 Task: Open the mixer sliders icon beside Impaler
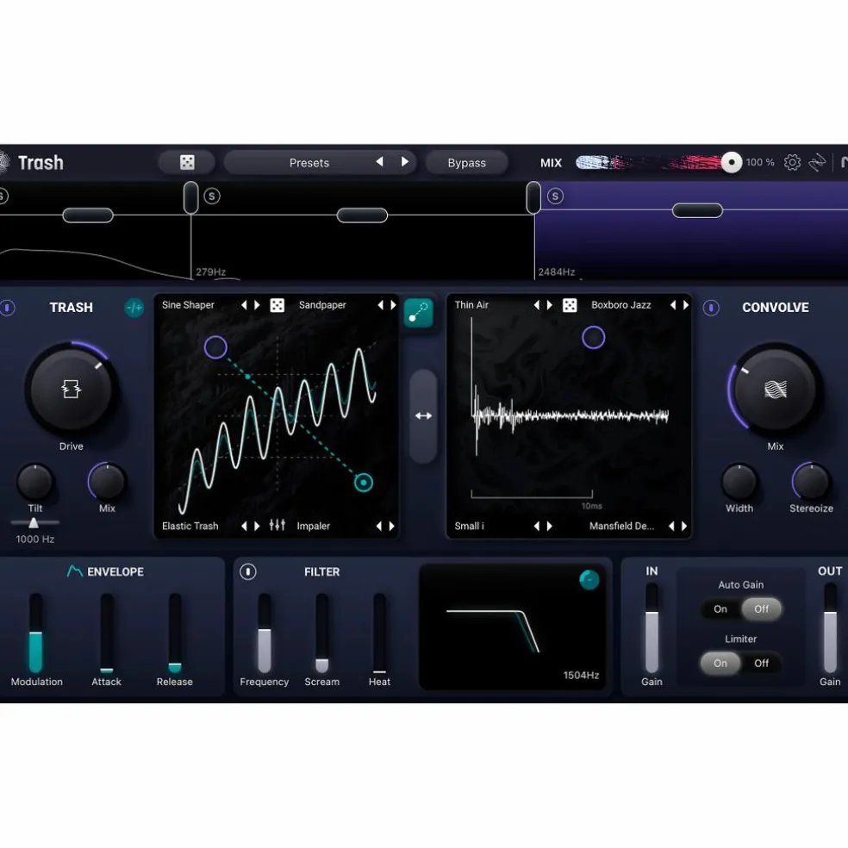tap(277, 525)
